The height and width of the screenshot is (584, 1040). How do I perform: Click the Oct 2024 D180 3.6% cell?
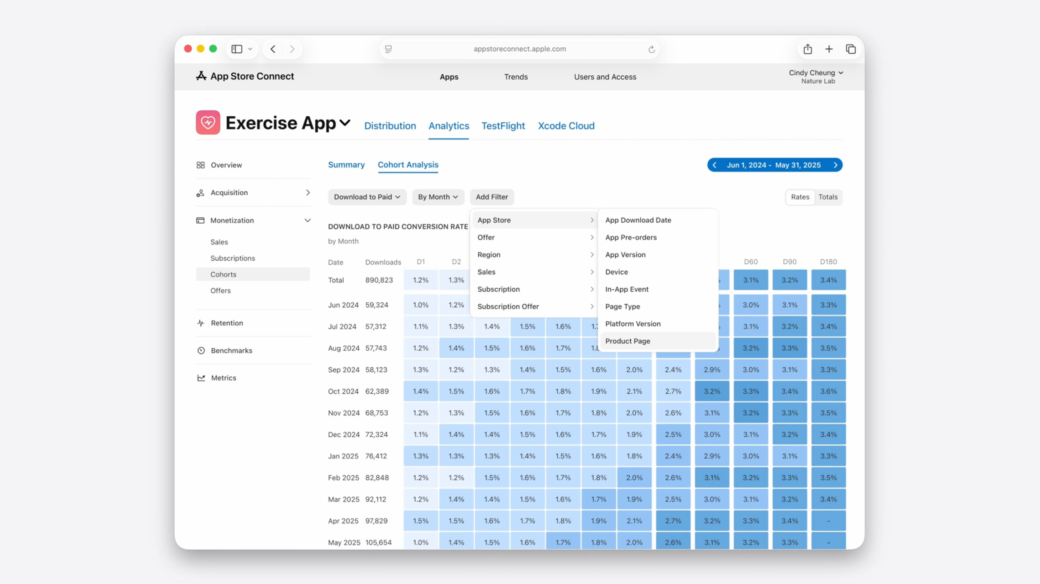pos(828,391)
